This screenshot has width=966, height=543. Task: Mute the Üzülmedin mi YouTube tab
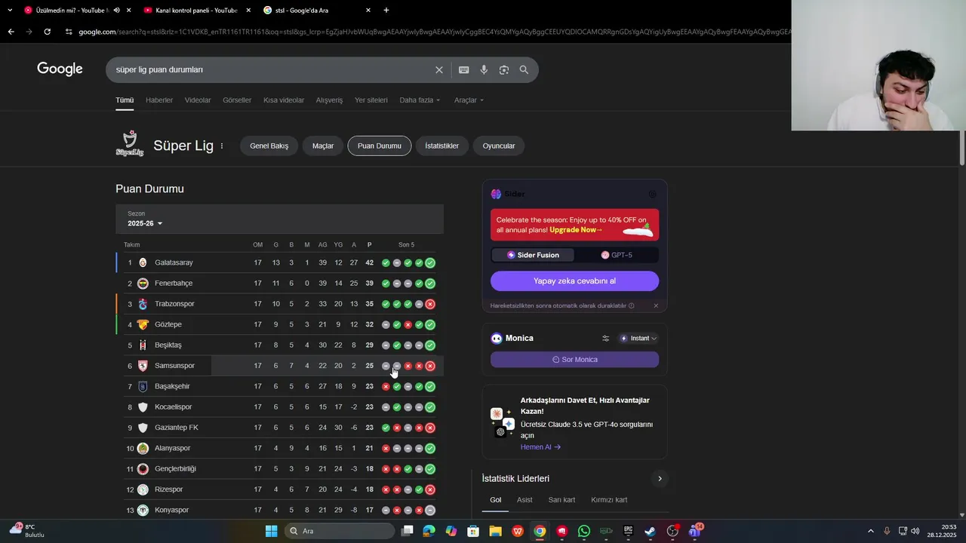116,11
